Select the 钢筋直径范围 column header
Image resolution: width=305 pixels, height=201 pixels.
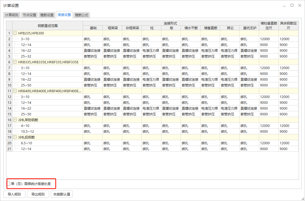pyautogui.click(x=48, y=26)
